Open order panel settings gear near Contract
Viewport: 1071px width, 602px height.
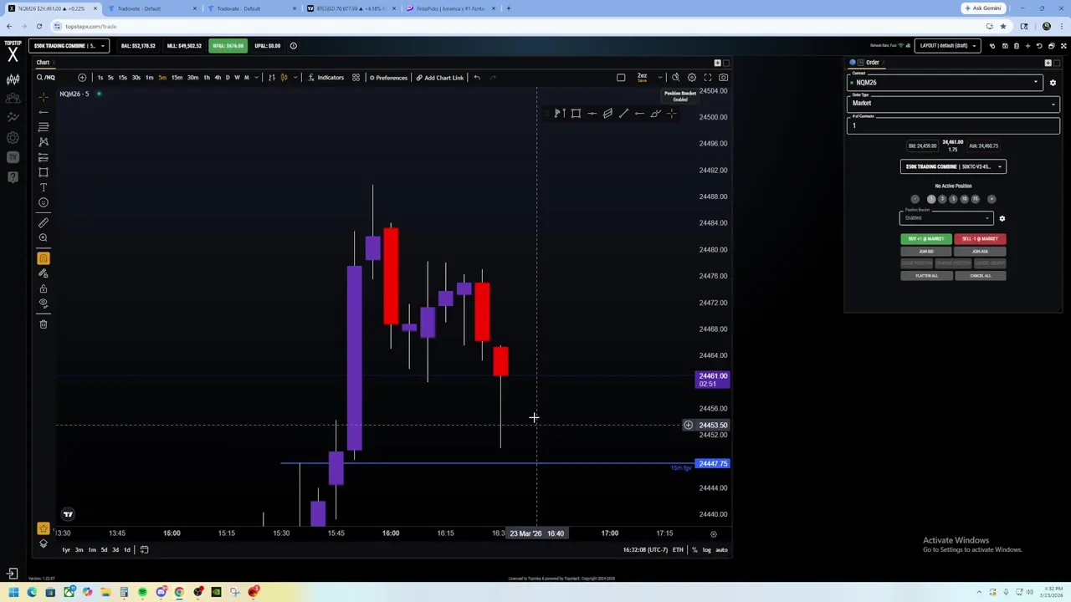pos(1053,83)
